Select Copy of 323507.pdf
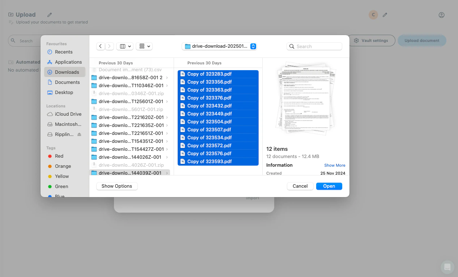This screenshot has height=277, width=458. (x=218, y=129)
